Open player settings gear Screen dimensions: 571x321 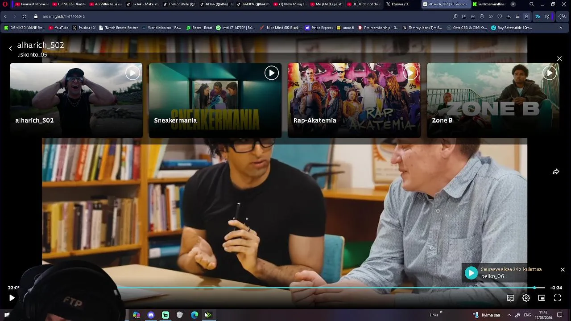pyautogui.click(x=526, y=298)
